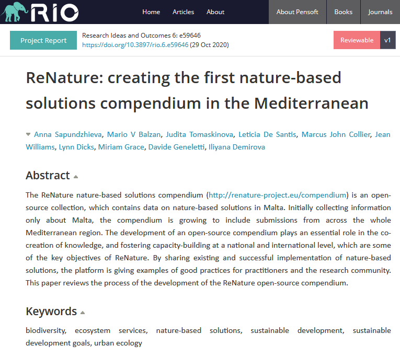400x357 pixels.
Task: Open author Davide Geneletti
Action: pos(176,147)
